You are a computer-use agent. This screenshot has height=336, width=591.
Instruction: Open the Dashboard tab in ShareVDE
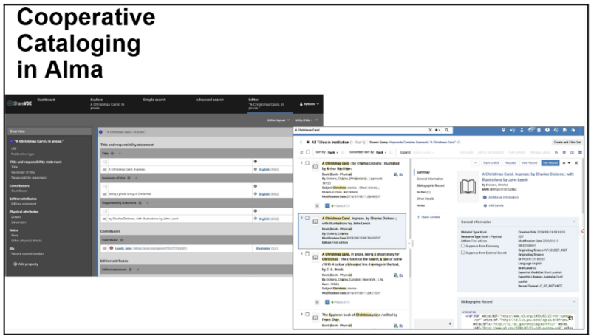[46, 99]
